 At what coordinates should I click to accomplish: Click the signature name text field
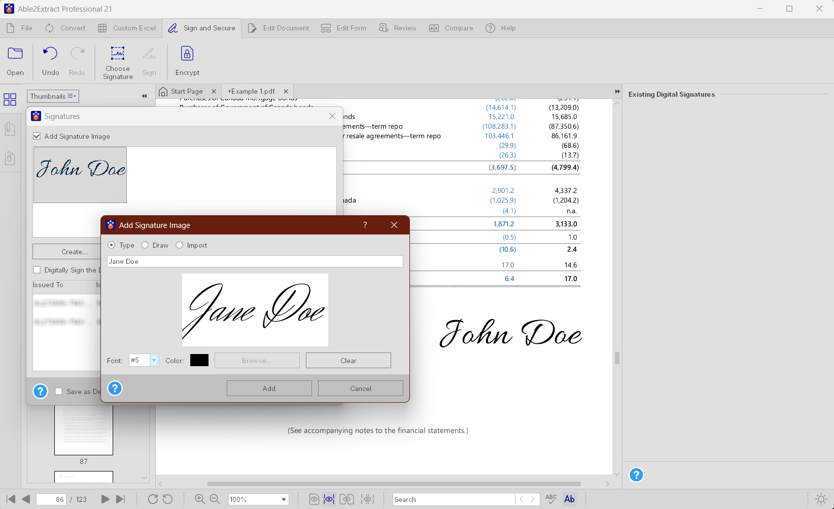255,261
